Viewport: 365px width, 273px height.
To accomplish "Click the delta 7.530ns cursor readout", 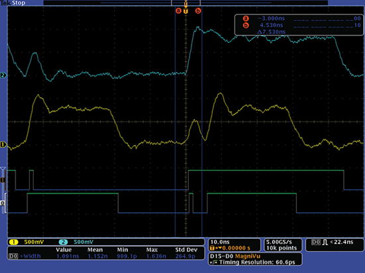I will click(x=271, y=32).
